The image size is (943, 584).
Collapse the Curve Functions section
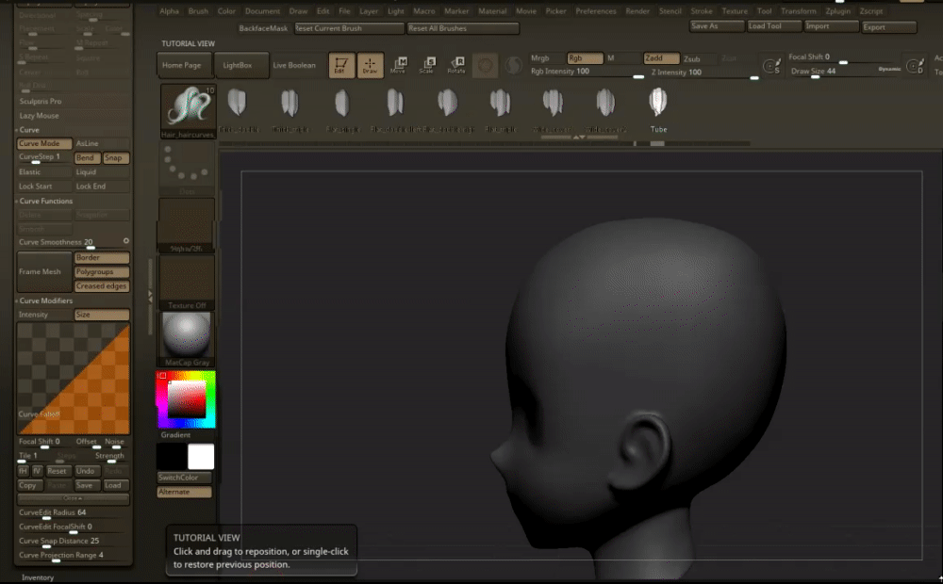[x=44, y=202]
